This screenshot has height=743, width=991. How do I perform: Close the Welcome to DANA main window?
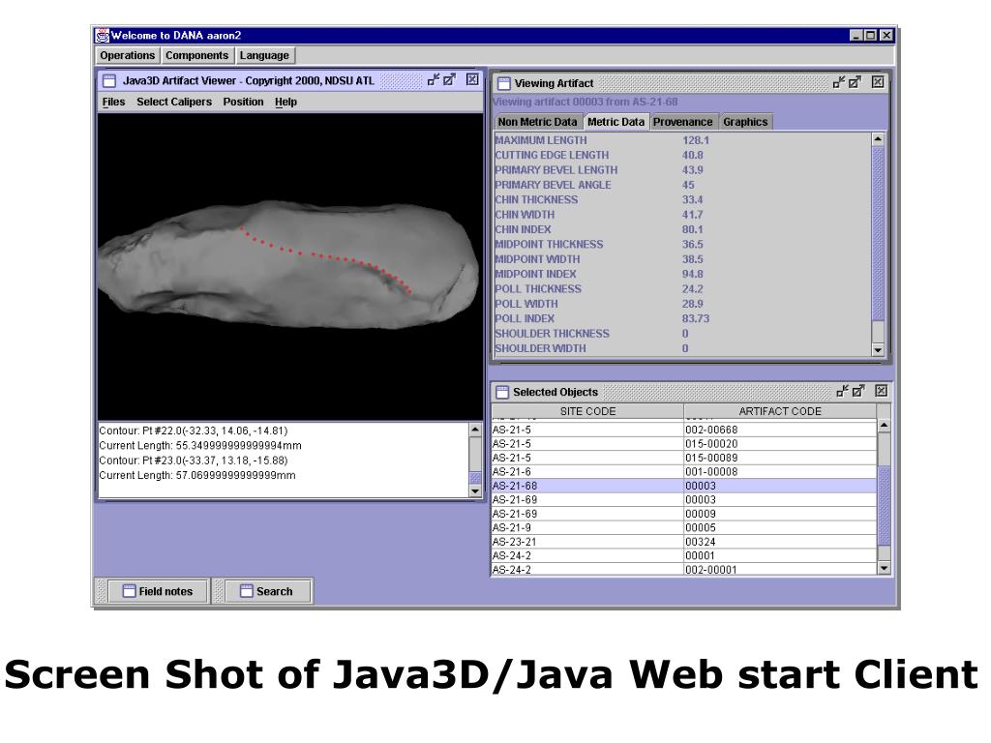(x=886, y=36)
